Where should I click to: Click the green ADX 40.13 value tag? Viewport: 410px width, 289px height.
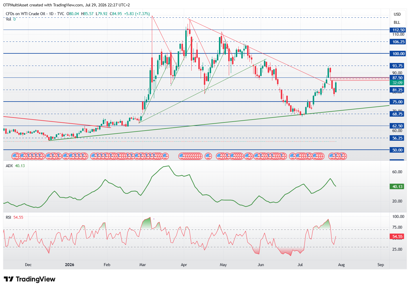pyautogui.click(x=397, y=187)
